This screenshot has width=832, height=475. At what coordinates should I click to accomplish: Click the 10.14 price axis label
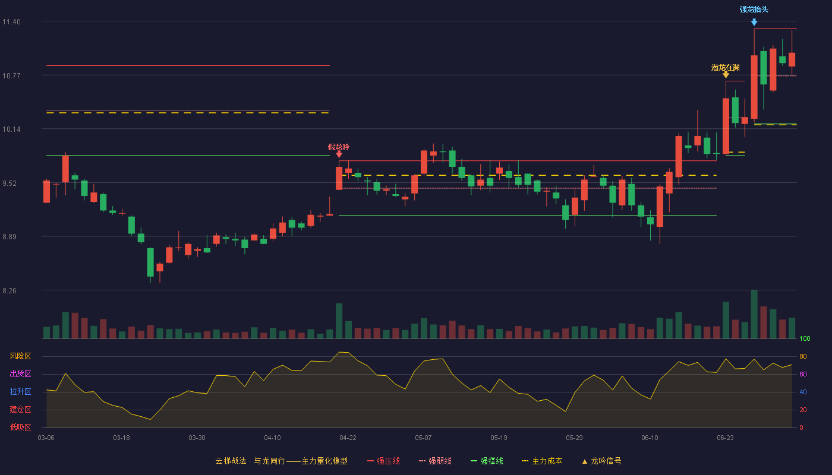[x=11, y=129]
